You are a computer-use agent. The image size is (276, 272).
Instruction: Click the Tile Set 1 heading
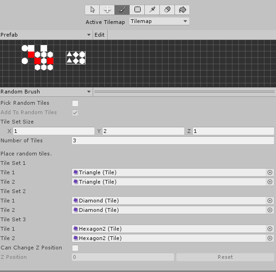click(13, 163)
